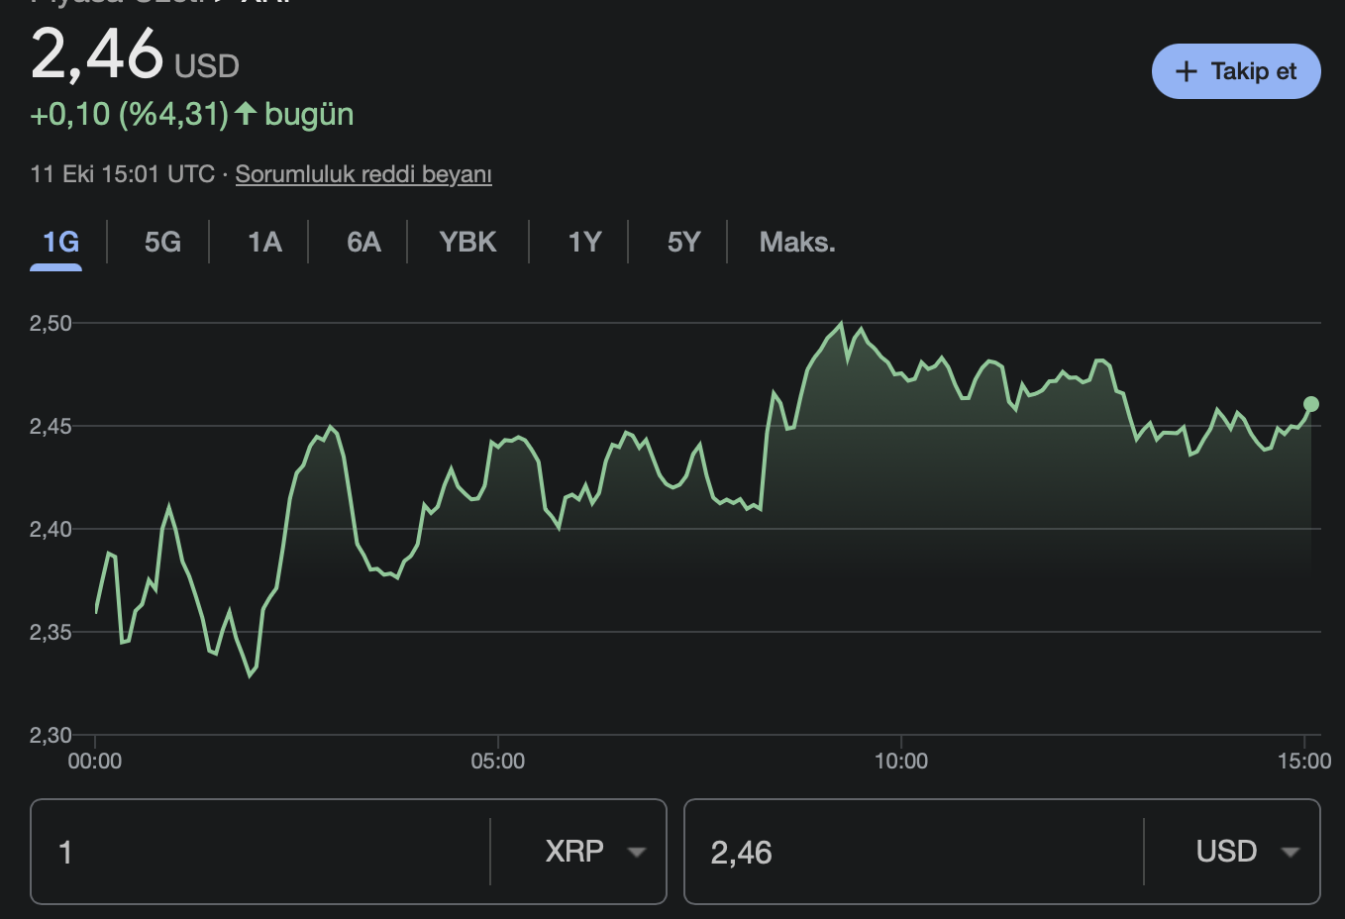Image resolution: width=1345 pixels, height=919 pixels.
Task: Focus the USD amount field showing 2,46
Action: pos(911,852)
